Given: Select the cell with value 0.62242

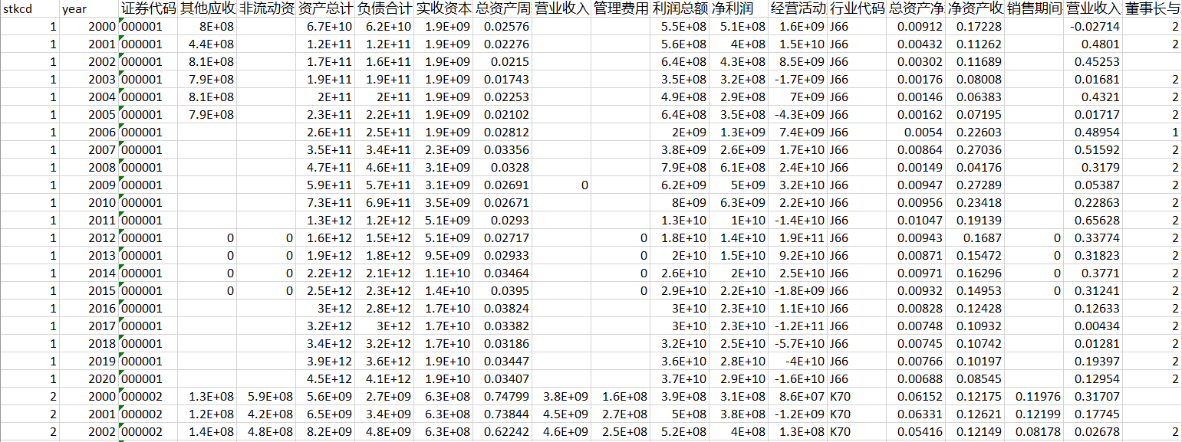Looking at the screenshot, I should pyautogui.click(x=502, y=432).
